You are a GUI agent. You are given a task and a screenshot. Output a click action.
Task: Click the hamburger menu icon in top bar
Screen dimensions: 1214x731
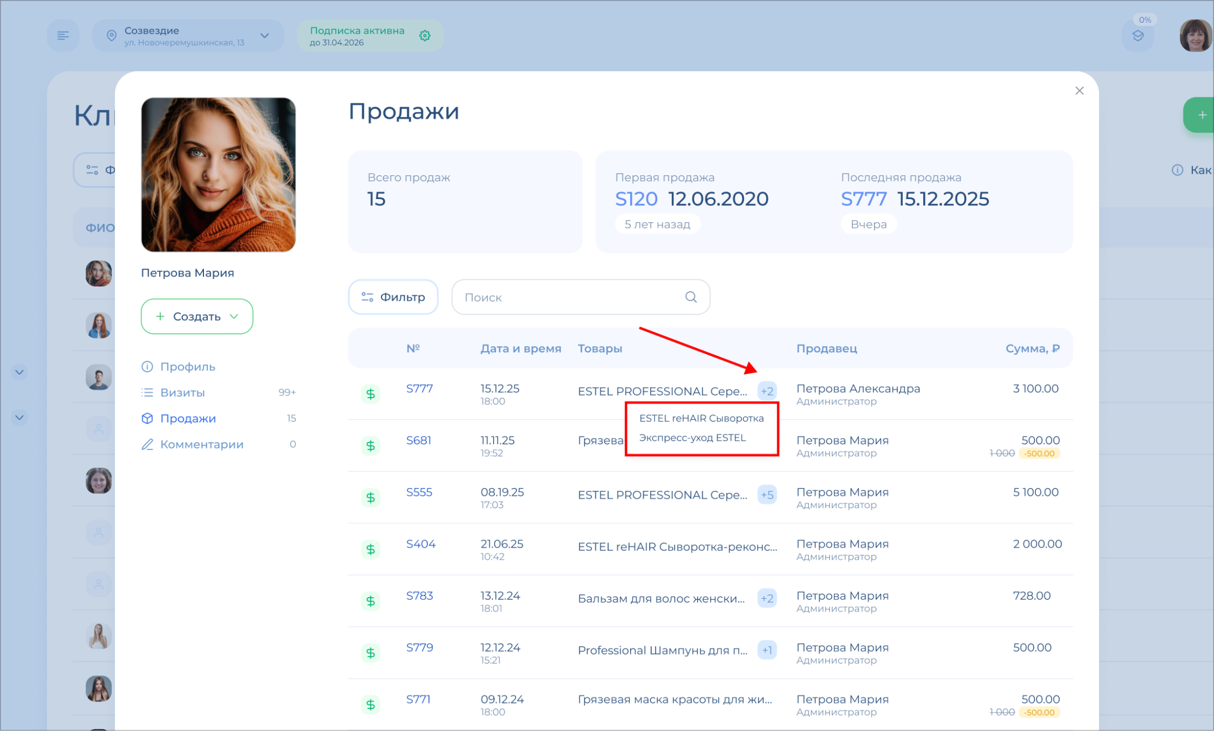(63, 36)
